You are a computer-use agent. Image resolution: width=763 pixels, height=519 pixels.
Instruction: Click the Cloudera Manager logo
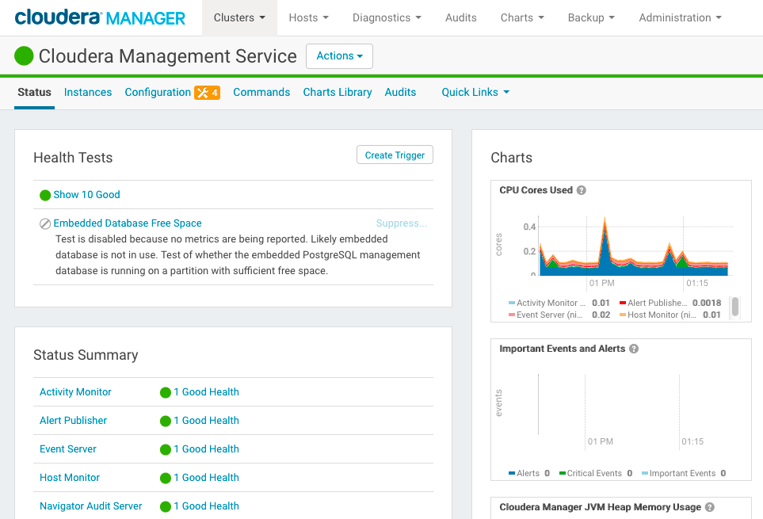(x=100, y=17)
